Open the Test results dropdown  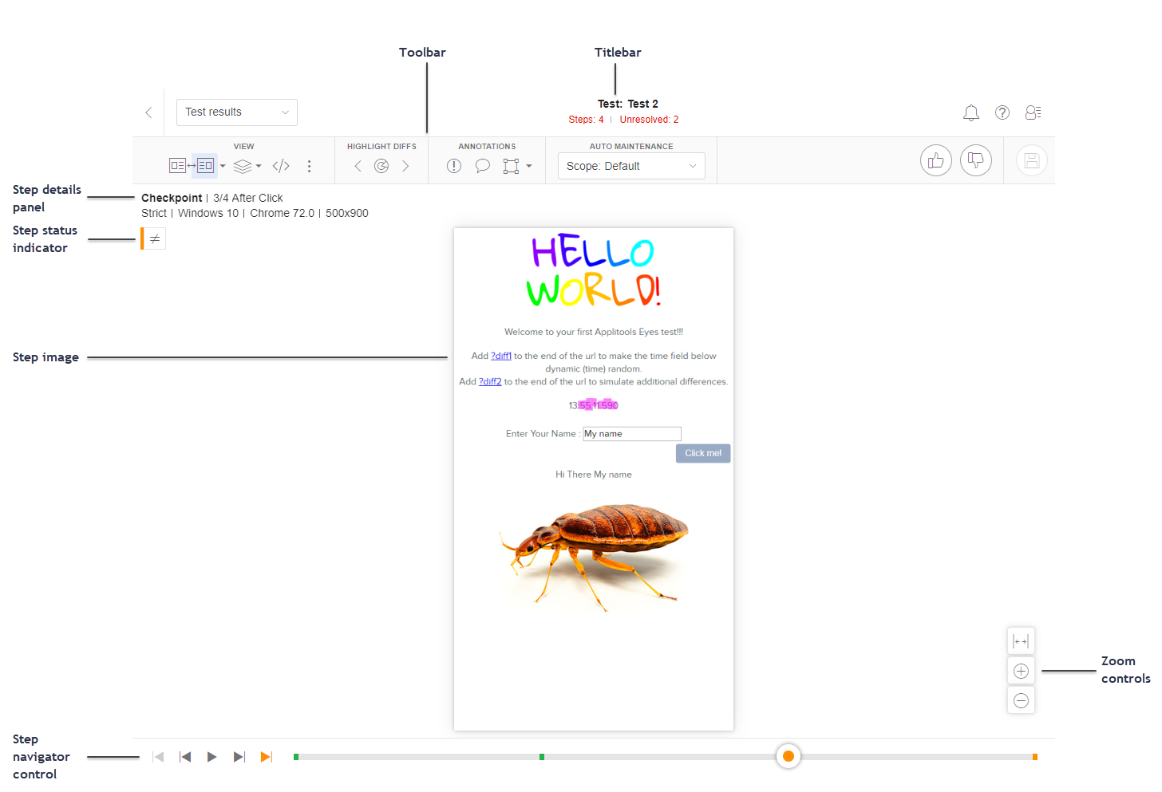pyautogui.click(x=236, y=112)
